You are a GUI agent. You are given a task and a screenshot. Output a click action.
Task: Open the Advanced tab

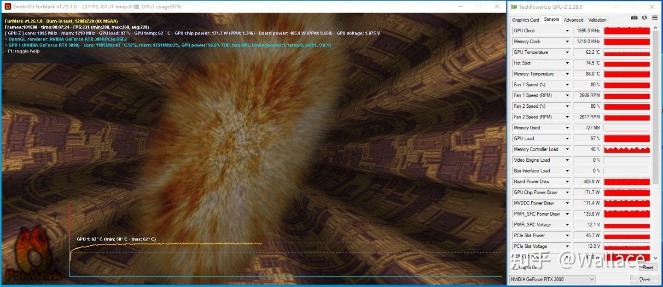click(574, 20)
